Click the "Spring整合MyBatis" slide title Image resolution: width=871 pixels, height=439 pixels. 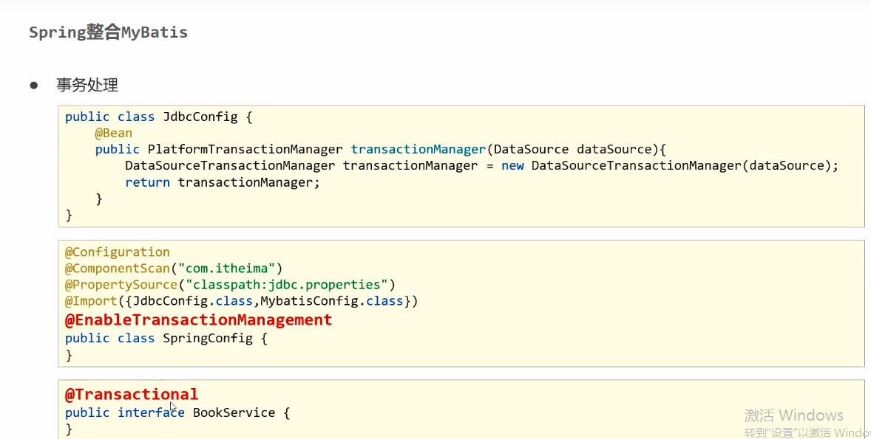(x=108, y=32)
